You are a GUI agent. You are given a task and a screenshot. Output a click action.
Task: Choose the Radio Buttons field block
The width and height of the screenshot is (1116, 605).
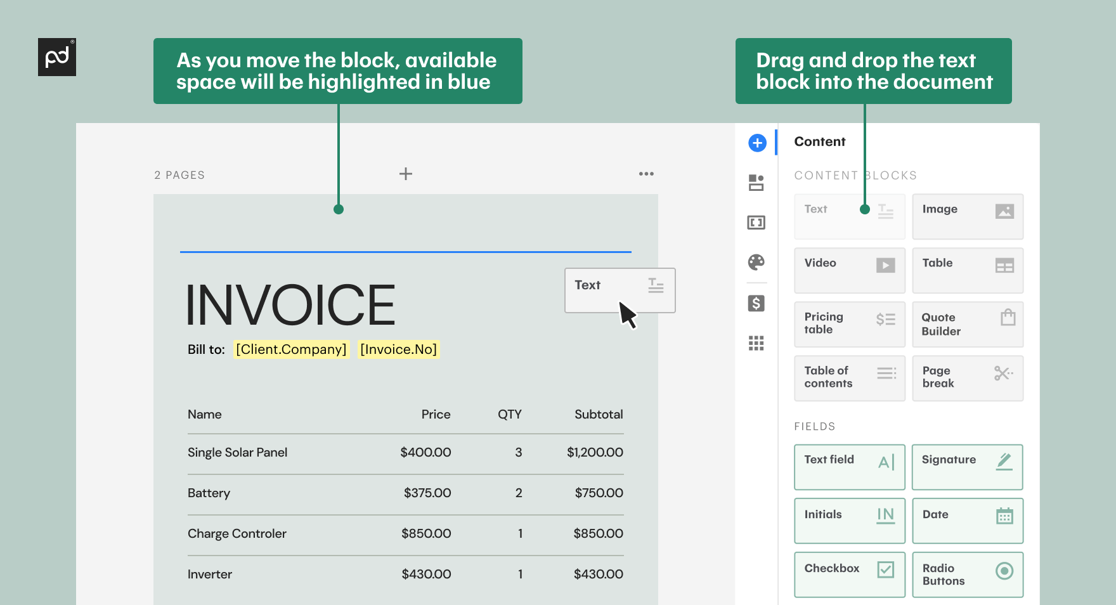point(968,575)
